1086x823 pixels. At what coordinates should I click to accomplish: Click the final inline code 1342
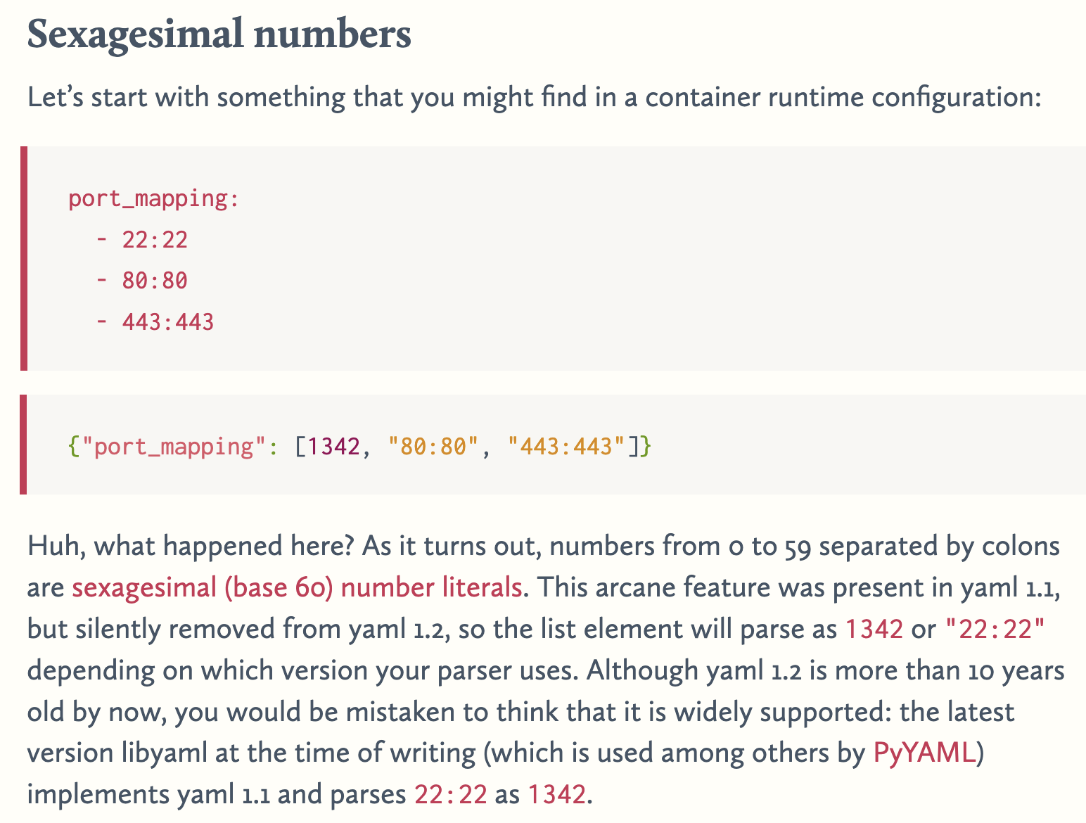click(556, 794)
